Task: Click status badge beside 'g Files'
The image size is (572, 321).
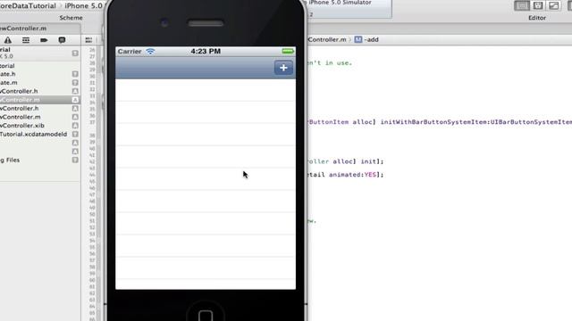Action: click(75, 160)
